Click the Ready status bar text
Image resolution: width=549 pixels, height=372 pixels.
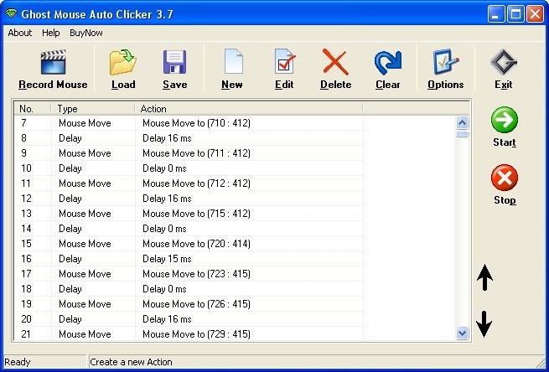click(18, 362)
